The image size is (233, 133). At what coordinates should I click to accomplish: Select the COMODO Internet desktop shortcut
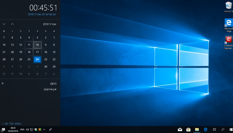(229, 43)
